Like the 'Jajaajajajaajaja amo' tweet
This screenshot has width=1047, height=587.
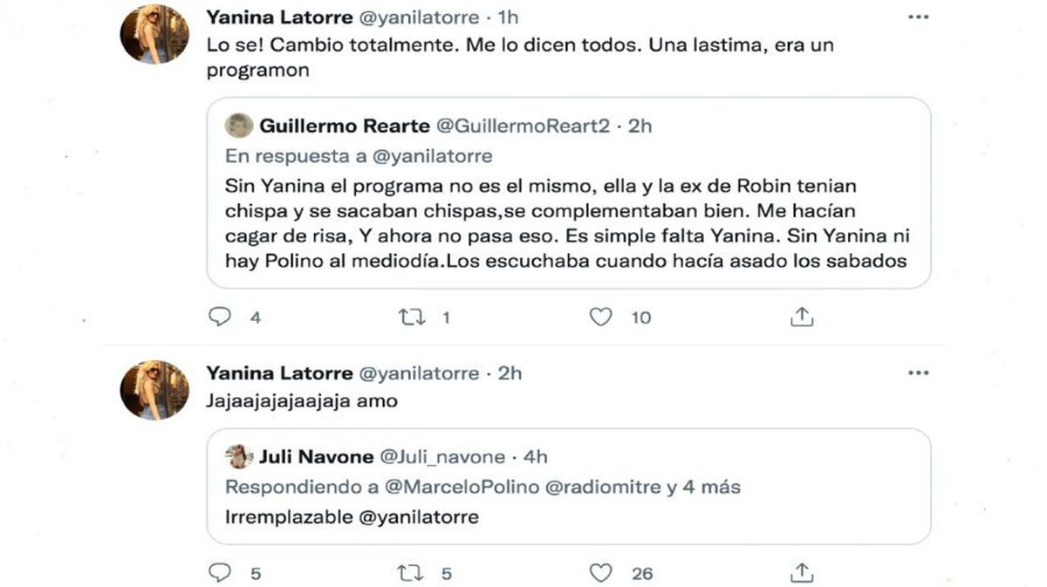(x=600, y=573)
